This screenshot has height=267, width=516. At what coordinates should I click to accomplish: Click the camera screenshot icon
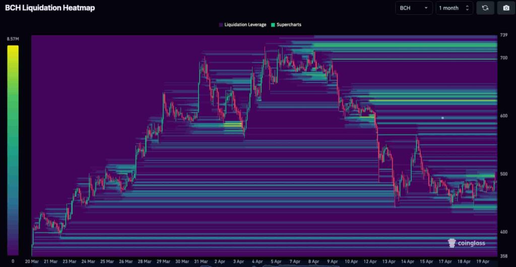(506, 8)
